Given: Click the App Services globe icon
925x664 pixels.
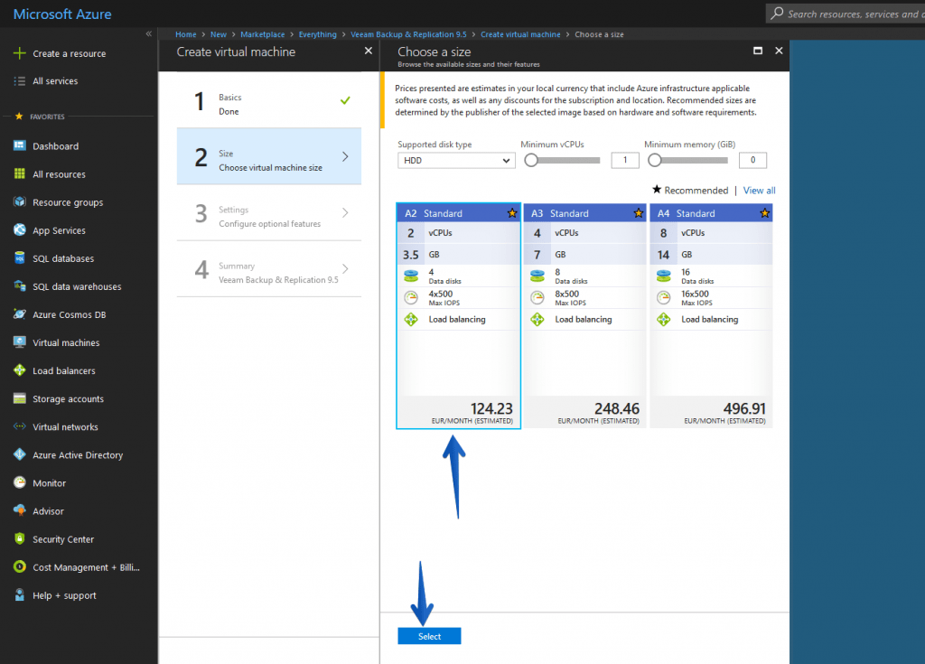Looking at the screenshot, I should [20, 229].
